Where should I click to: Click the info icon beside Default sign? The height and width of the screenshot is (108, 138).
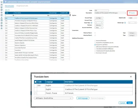(x=125, y=23)
